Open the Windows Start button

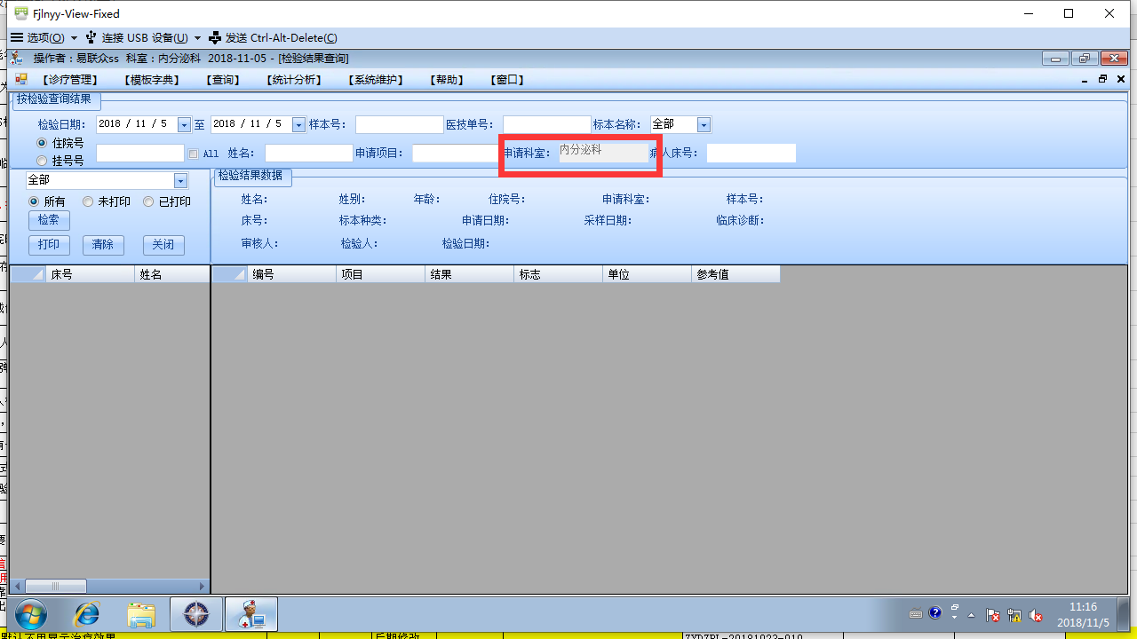(30, 614)
